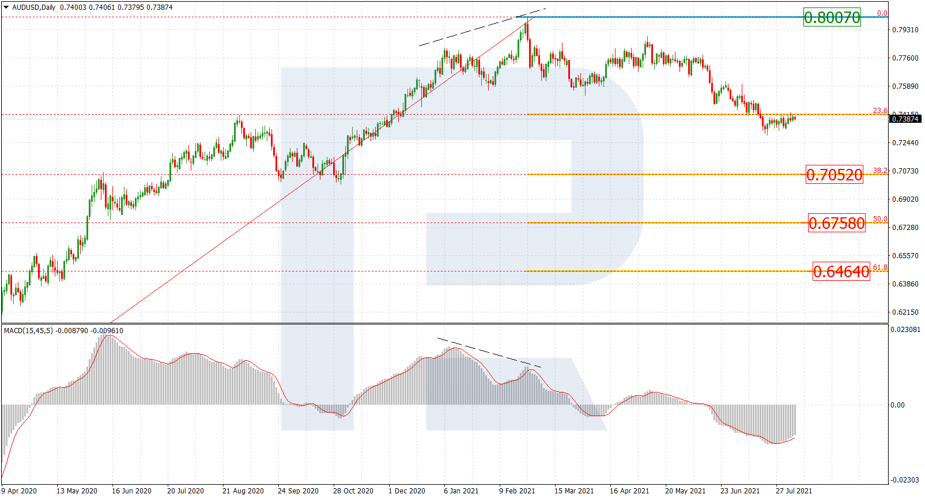Click the 20 May 2021 date label

685,491
